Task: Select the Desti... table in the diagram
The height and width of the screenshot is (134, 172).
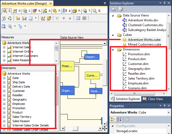Action: pos(96,91)
